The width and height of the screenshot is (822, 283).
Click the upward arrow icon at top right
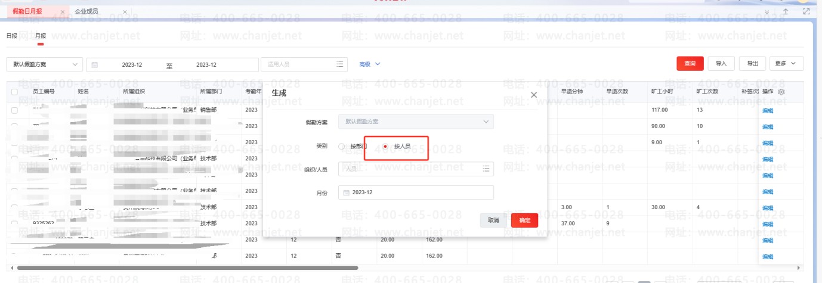coord(786,11)
